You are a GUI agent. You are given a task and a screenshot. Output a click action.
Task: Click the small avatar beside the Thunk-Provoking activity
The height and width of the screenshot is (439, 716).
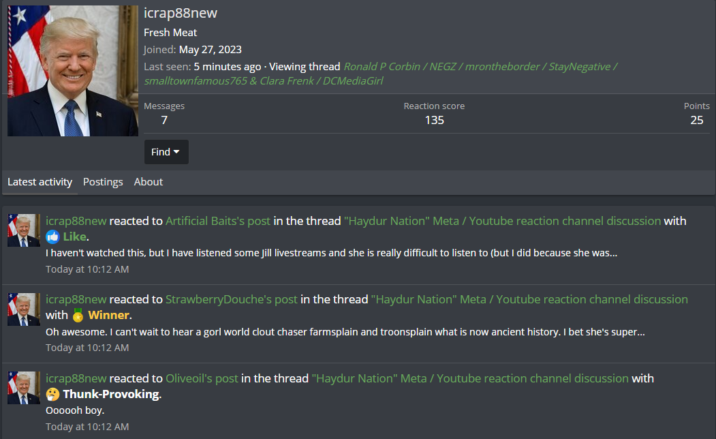coord(24,388)
